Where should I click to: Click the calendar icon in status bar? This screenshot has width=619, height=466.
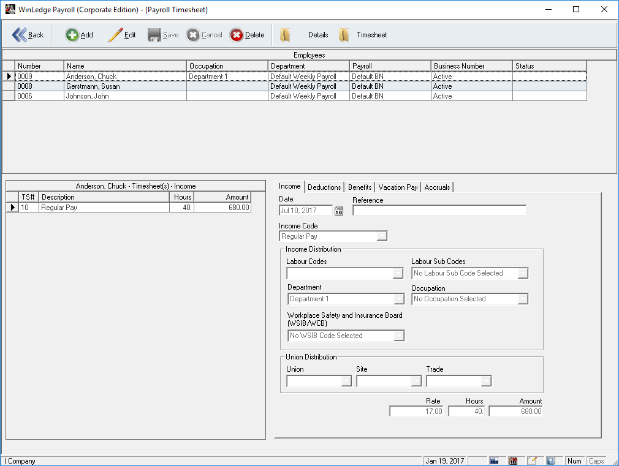coord(514,460)
